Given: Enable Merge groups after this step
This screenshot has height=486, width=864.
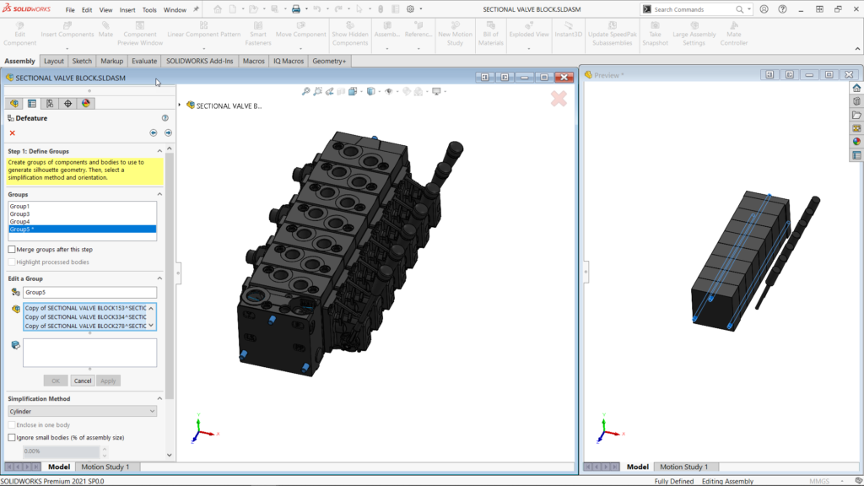Looking at the screenshot, I should click(12, 250).
